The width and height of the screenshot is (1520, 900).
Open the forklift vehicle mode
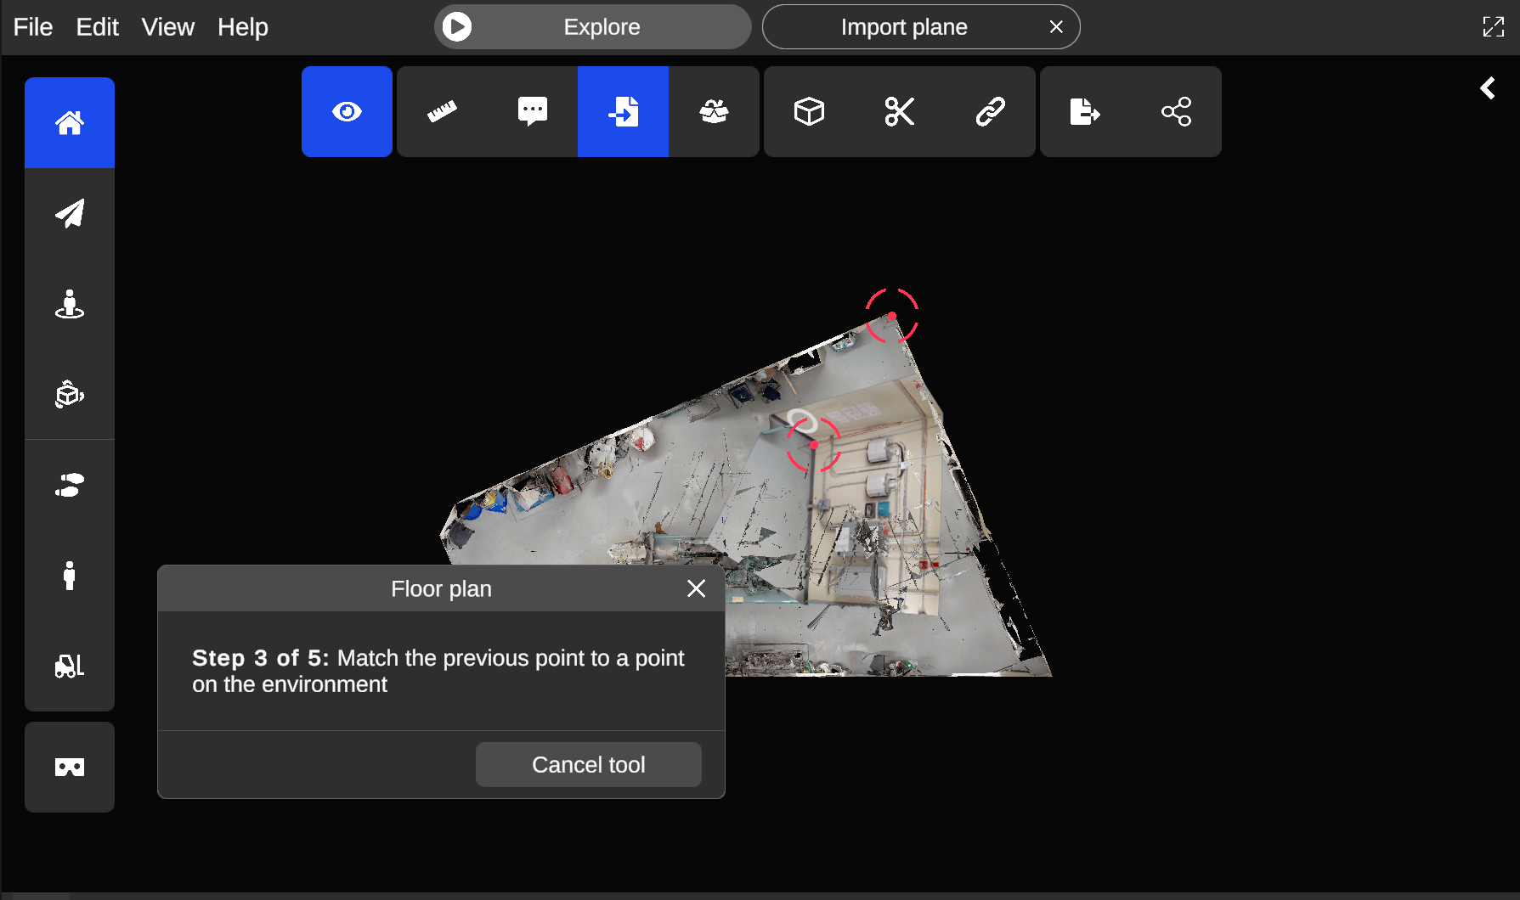pos(70,666)
